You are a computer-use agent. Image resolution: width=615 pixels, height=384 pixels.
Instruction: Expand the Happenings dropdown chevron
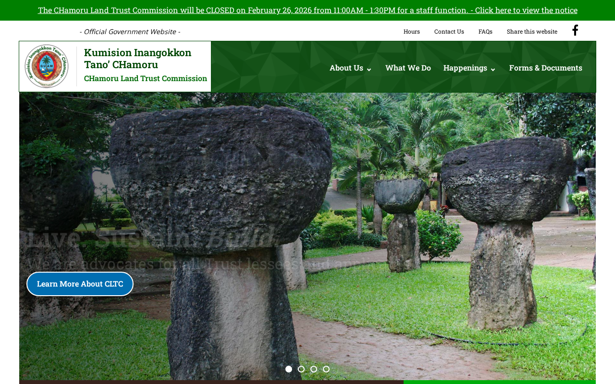493,70
